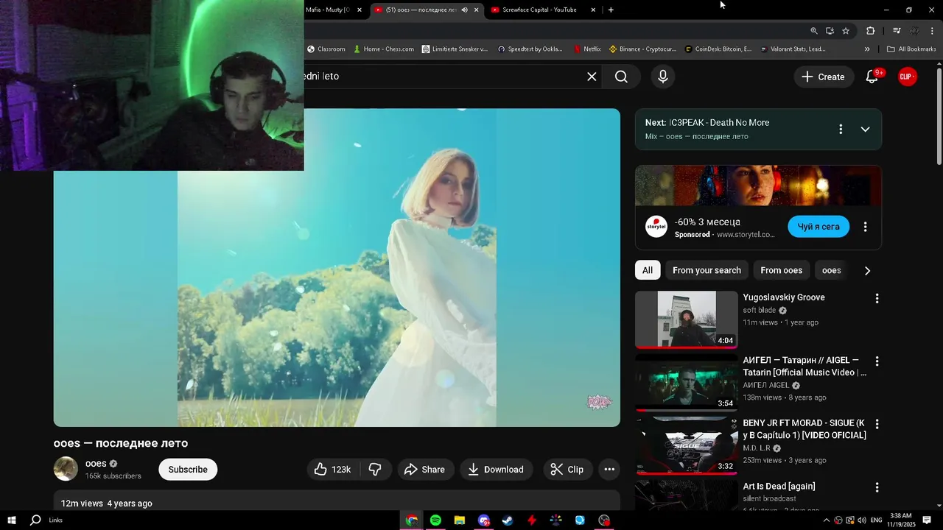Viewport: 943px width, 530px height.
Task: Open the АИГЕЛ Татарин video thumbnail
Action: [687, 382]
